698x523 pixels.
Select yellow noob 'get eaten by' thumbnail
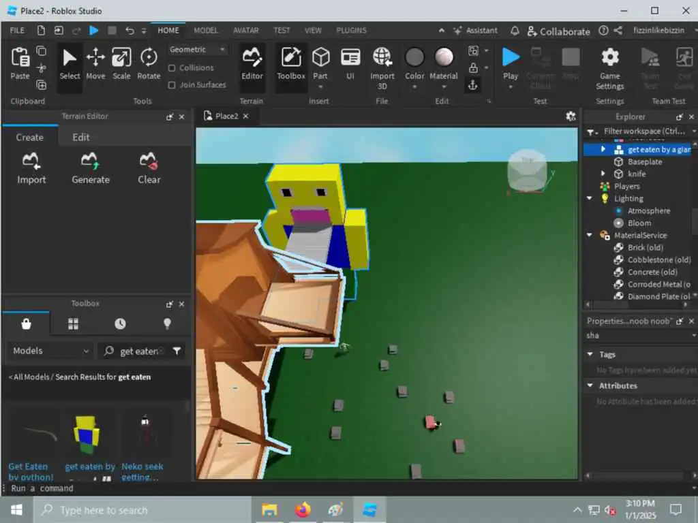pyautogui.click(x=86, y=435)
